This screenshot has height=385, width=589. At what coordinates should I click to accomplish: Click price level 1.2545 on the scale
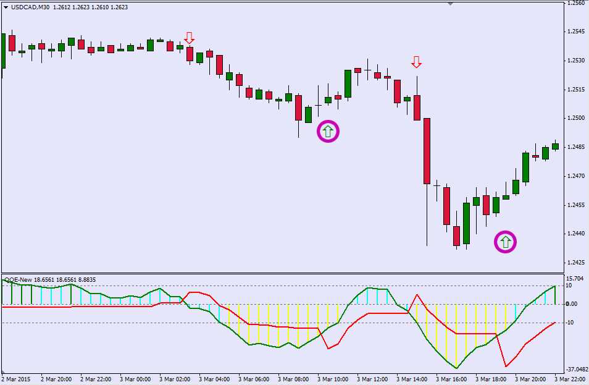click(x=576, y=31)
